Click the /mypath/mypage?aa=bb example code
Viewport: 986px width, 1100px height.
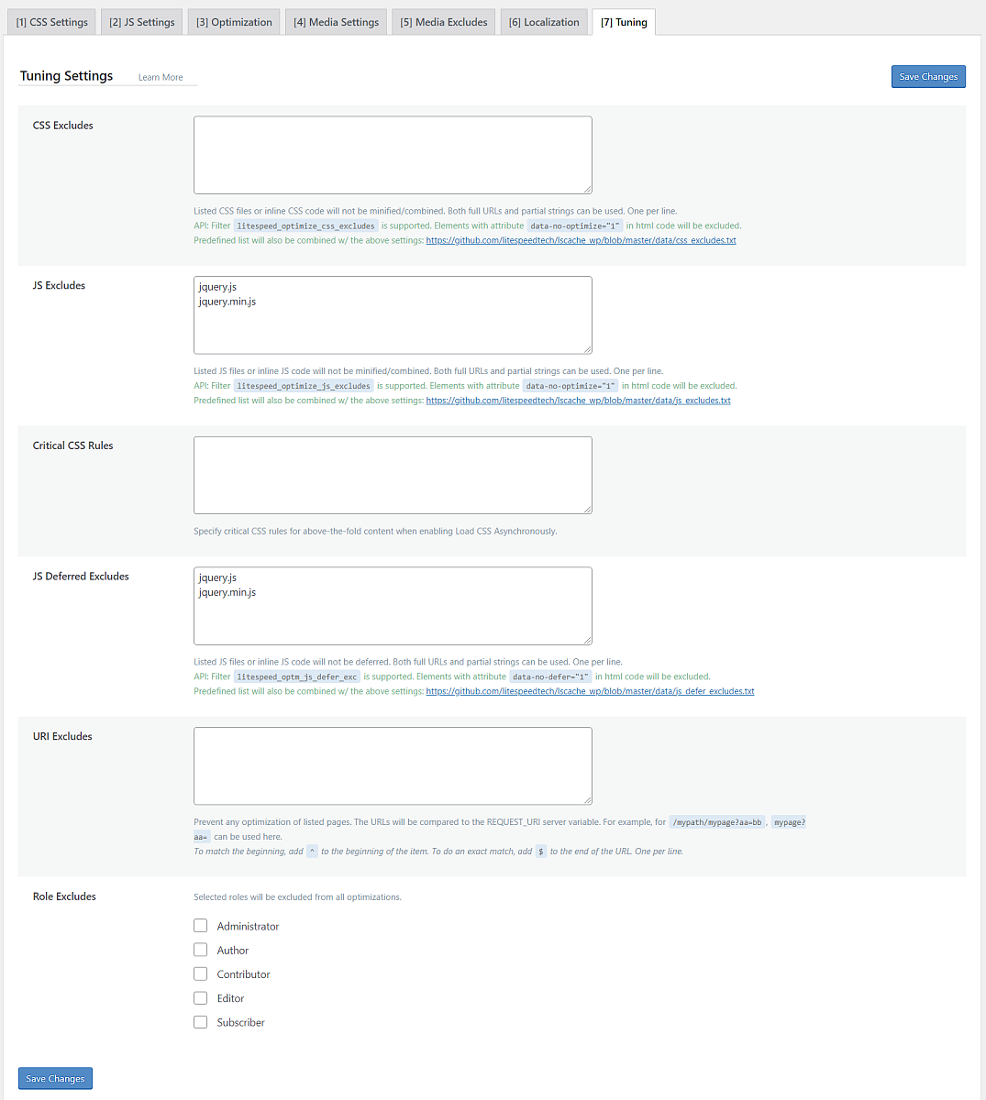pos(717,822)
